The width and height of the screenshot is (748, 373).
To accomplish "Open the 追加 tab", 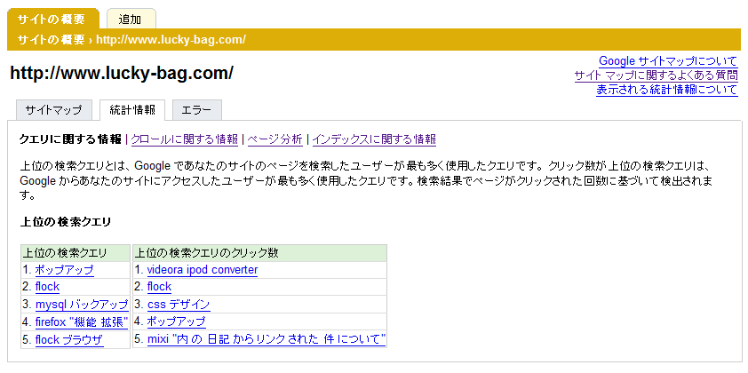I will coord(131,19).
